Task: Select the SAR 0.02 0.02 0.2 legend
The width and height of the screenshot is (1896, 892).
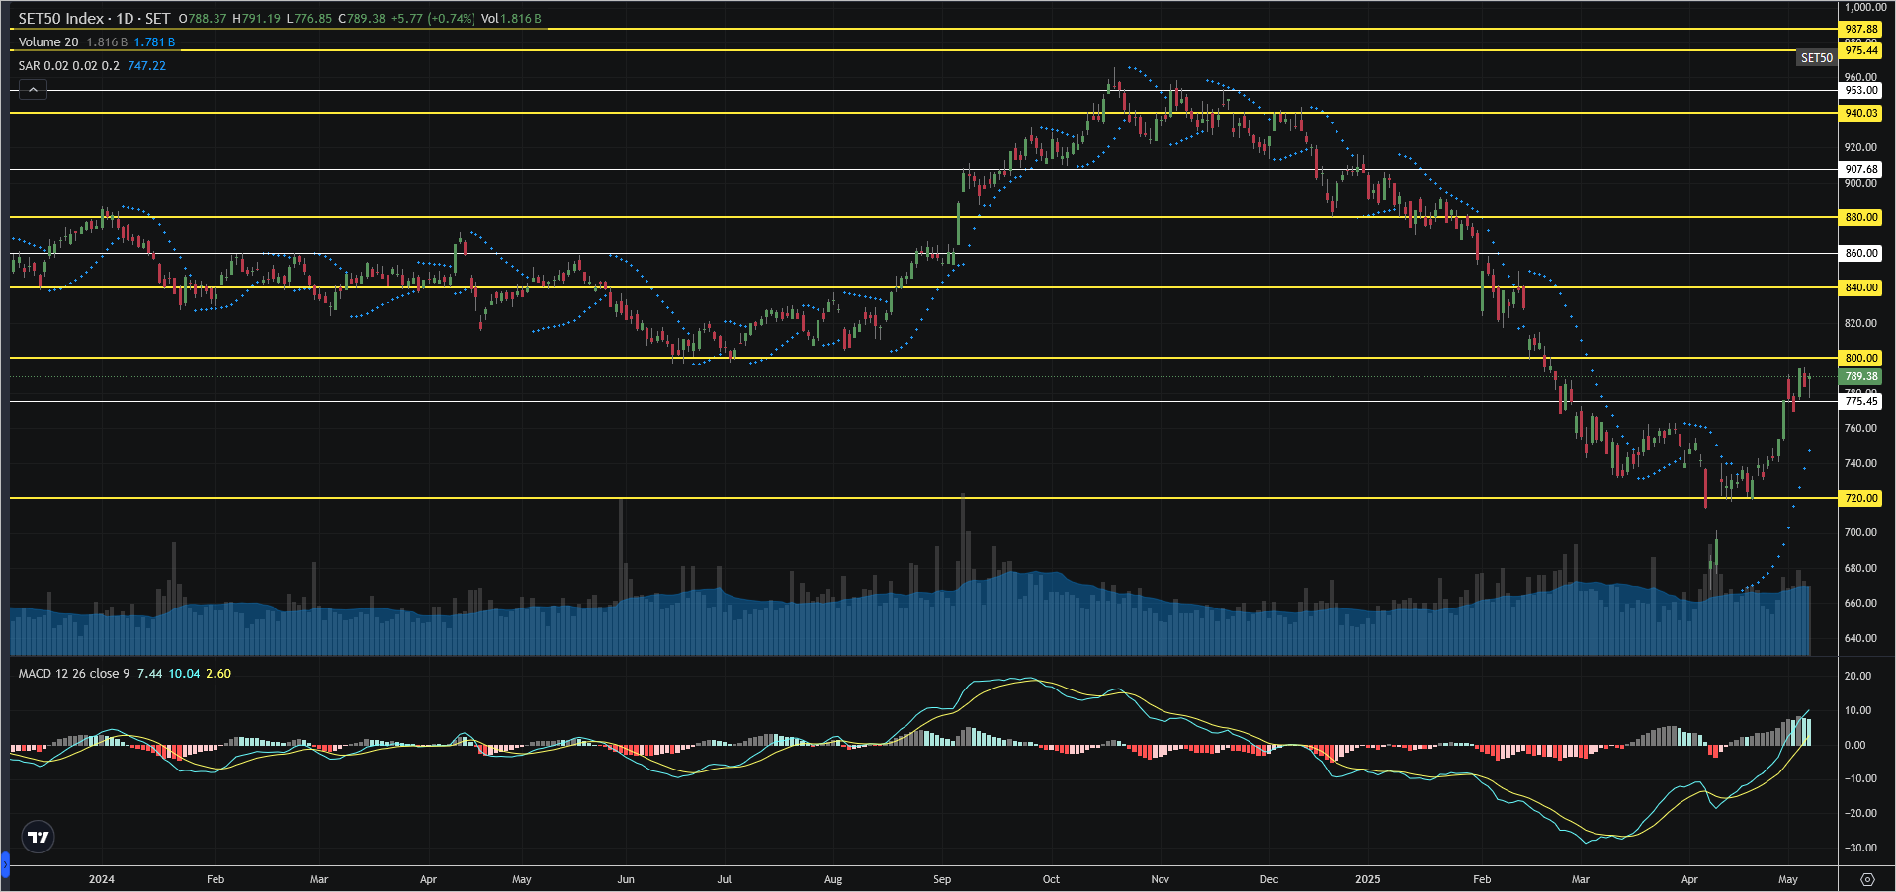Action: 68,65
